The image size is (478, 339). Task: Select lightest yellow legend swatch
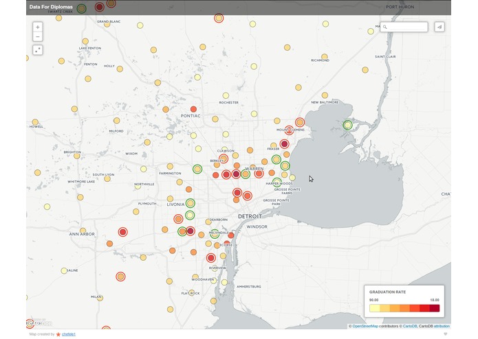click(x=375, y=308)
